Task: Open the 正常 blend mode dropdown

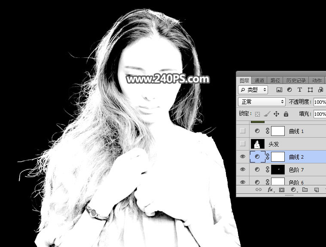Action: coord(262,102)
